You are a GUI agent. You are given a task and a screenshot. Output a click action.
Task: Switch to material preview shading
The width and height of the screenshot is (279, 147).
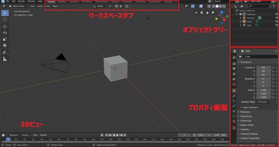point(221,6)
